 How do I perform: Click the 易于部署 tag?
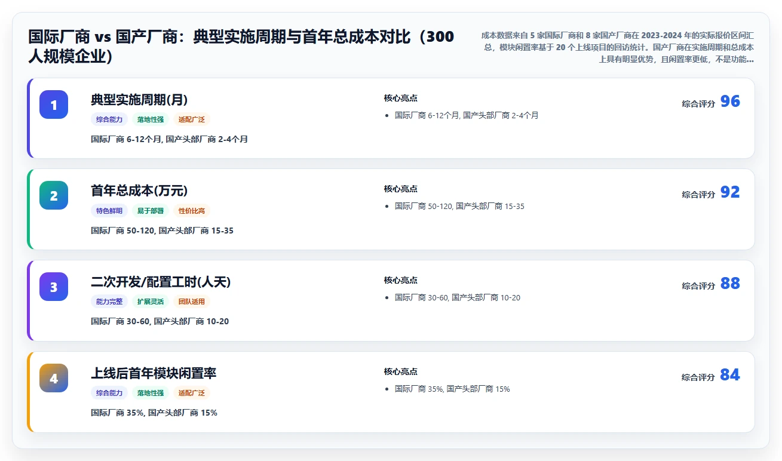coord(151,210)
